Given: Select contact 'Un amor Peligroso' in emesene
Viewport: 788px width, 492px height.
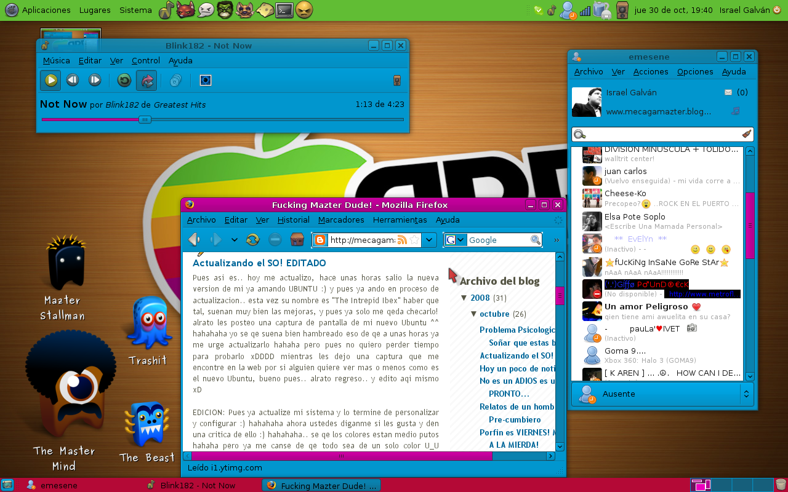Looking at the screenshot, I should pyautogui.click(x=662, y=311).
